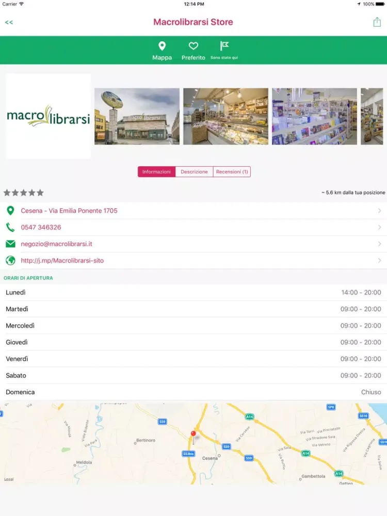Click the Gambettola label on map

click(313, 476)
